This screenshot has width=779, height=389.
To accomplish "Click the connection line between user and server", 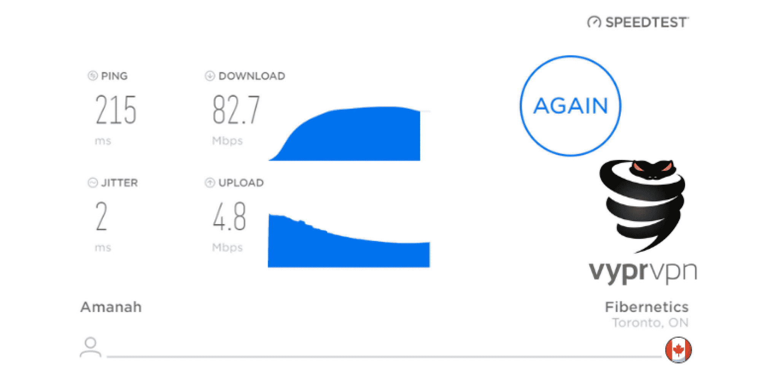I will [384, 356].
